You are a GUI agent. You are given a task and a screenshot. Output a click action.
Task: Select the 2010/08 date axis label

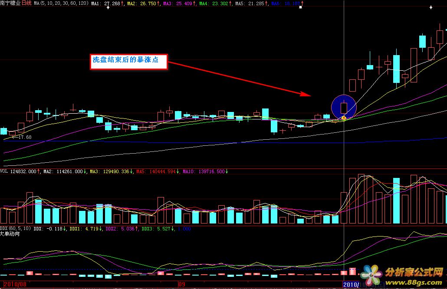[15, 284]
